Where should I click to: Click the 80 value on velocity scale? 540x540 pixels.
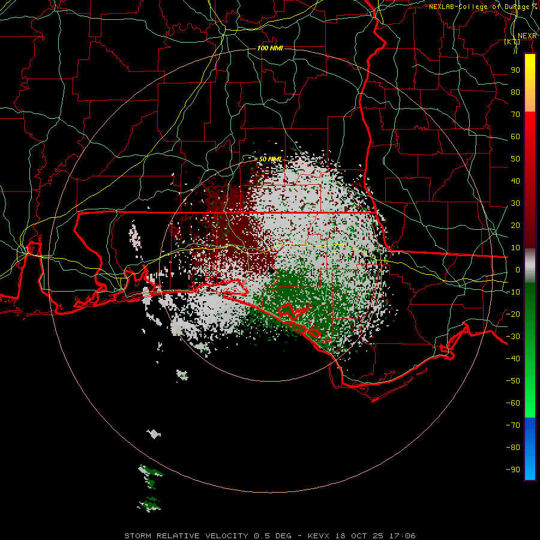(x=515, y=92)
